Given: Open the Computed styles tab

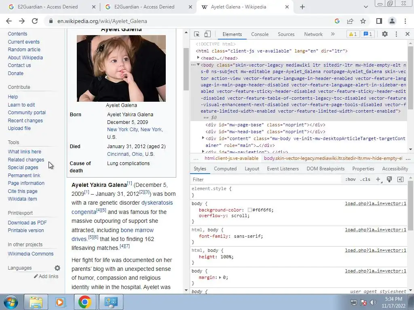Looking at the screenshot, I should coord(225,169).
